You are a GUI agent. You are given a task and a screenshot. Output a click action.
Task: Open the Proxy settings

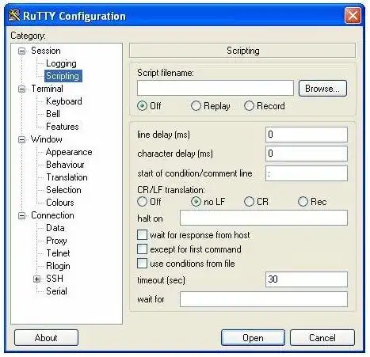56,241
